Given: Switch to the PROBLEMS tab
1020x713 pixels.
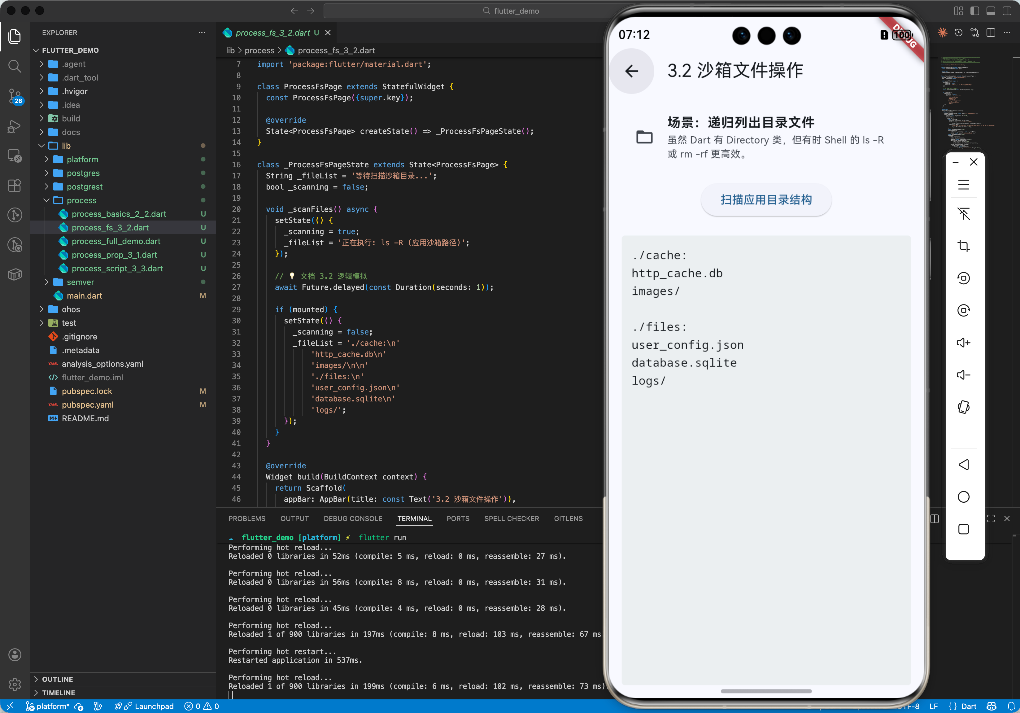Looking at the screenshot, I should [246, 518].
